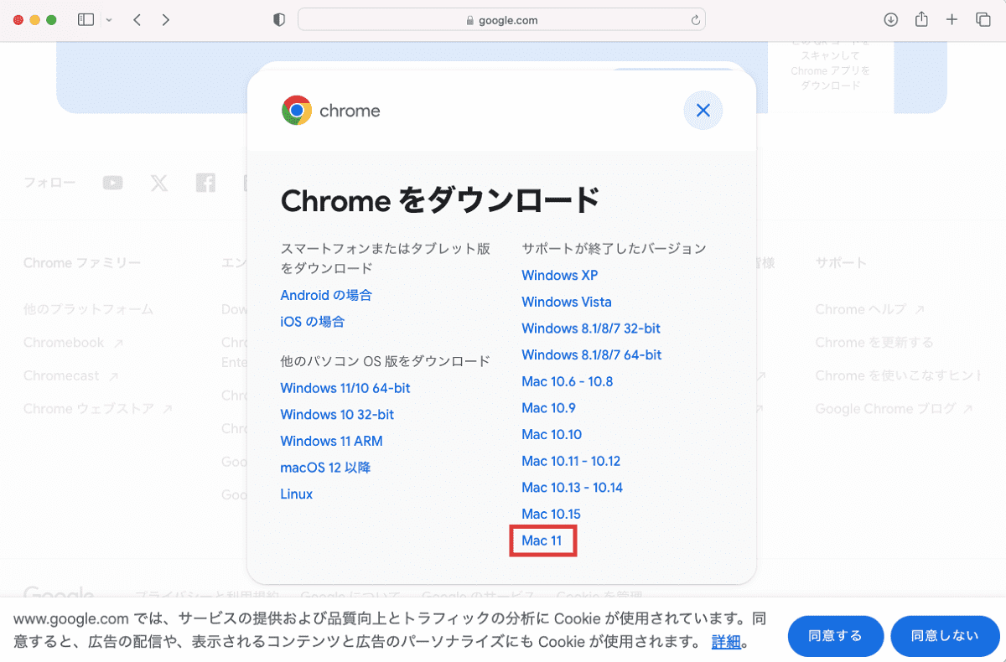The image size is (1006, 662).
Task: Open Facebook follow icon
Action: [205, 183]
